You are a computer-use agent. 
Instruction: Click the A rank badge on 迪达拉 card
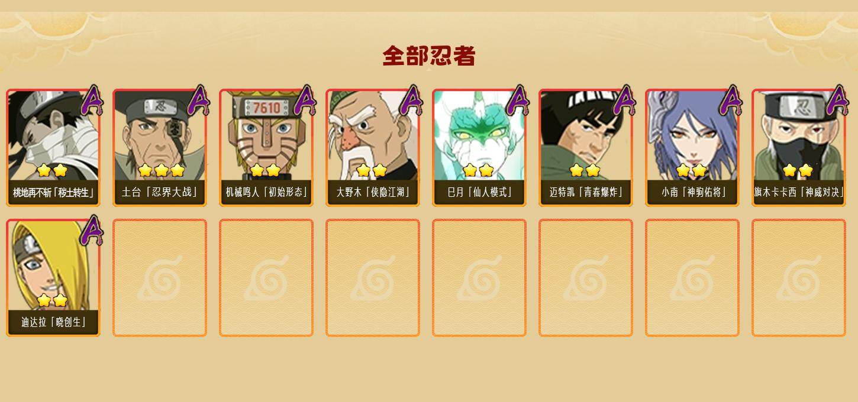92,231
